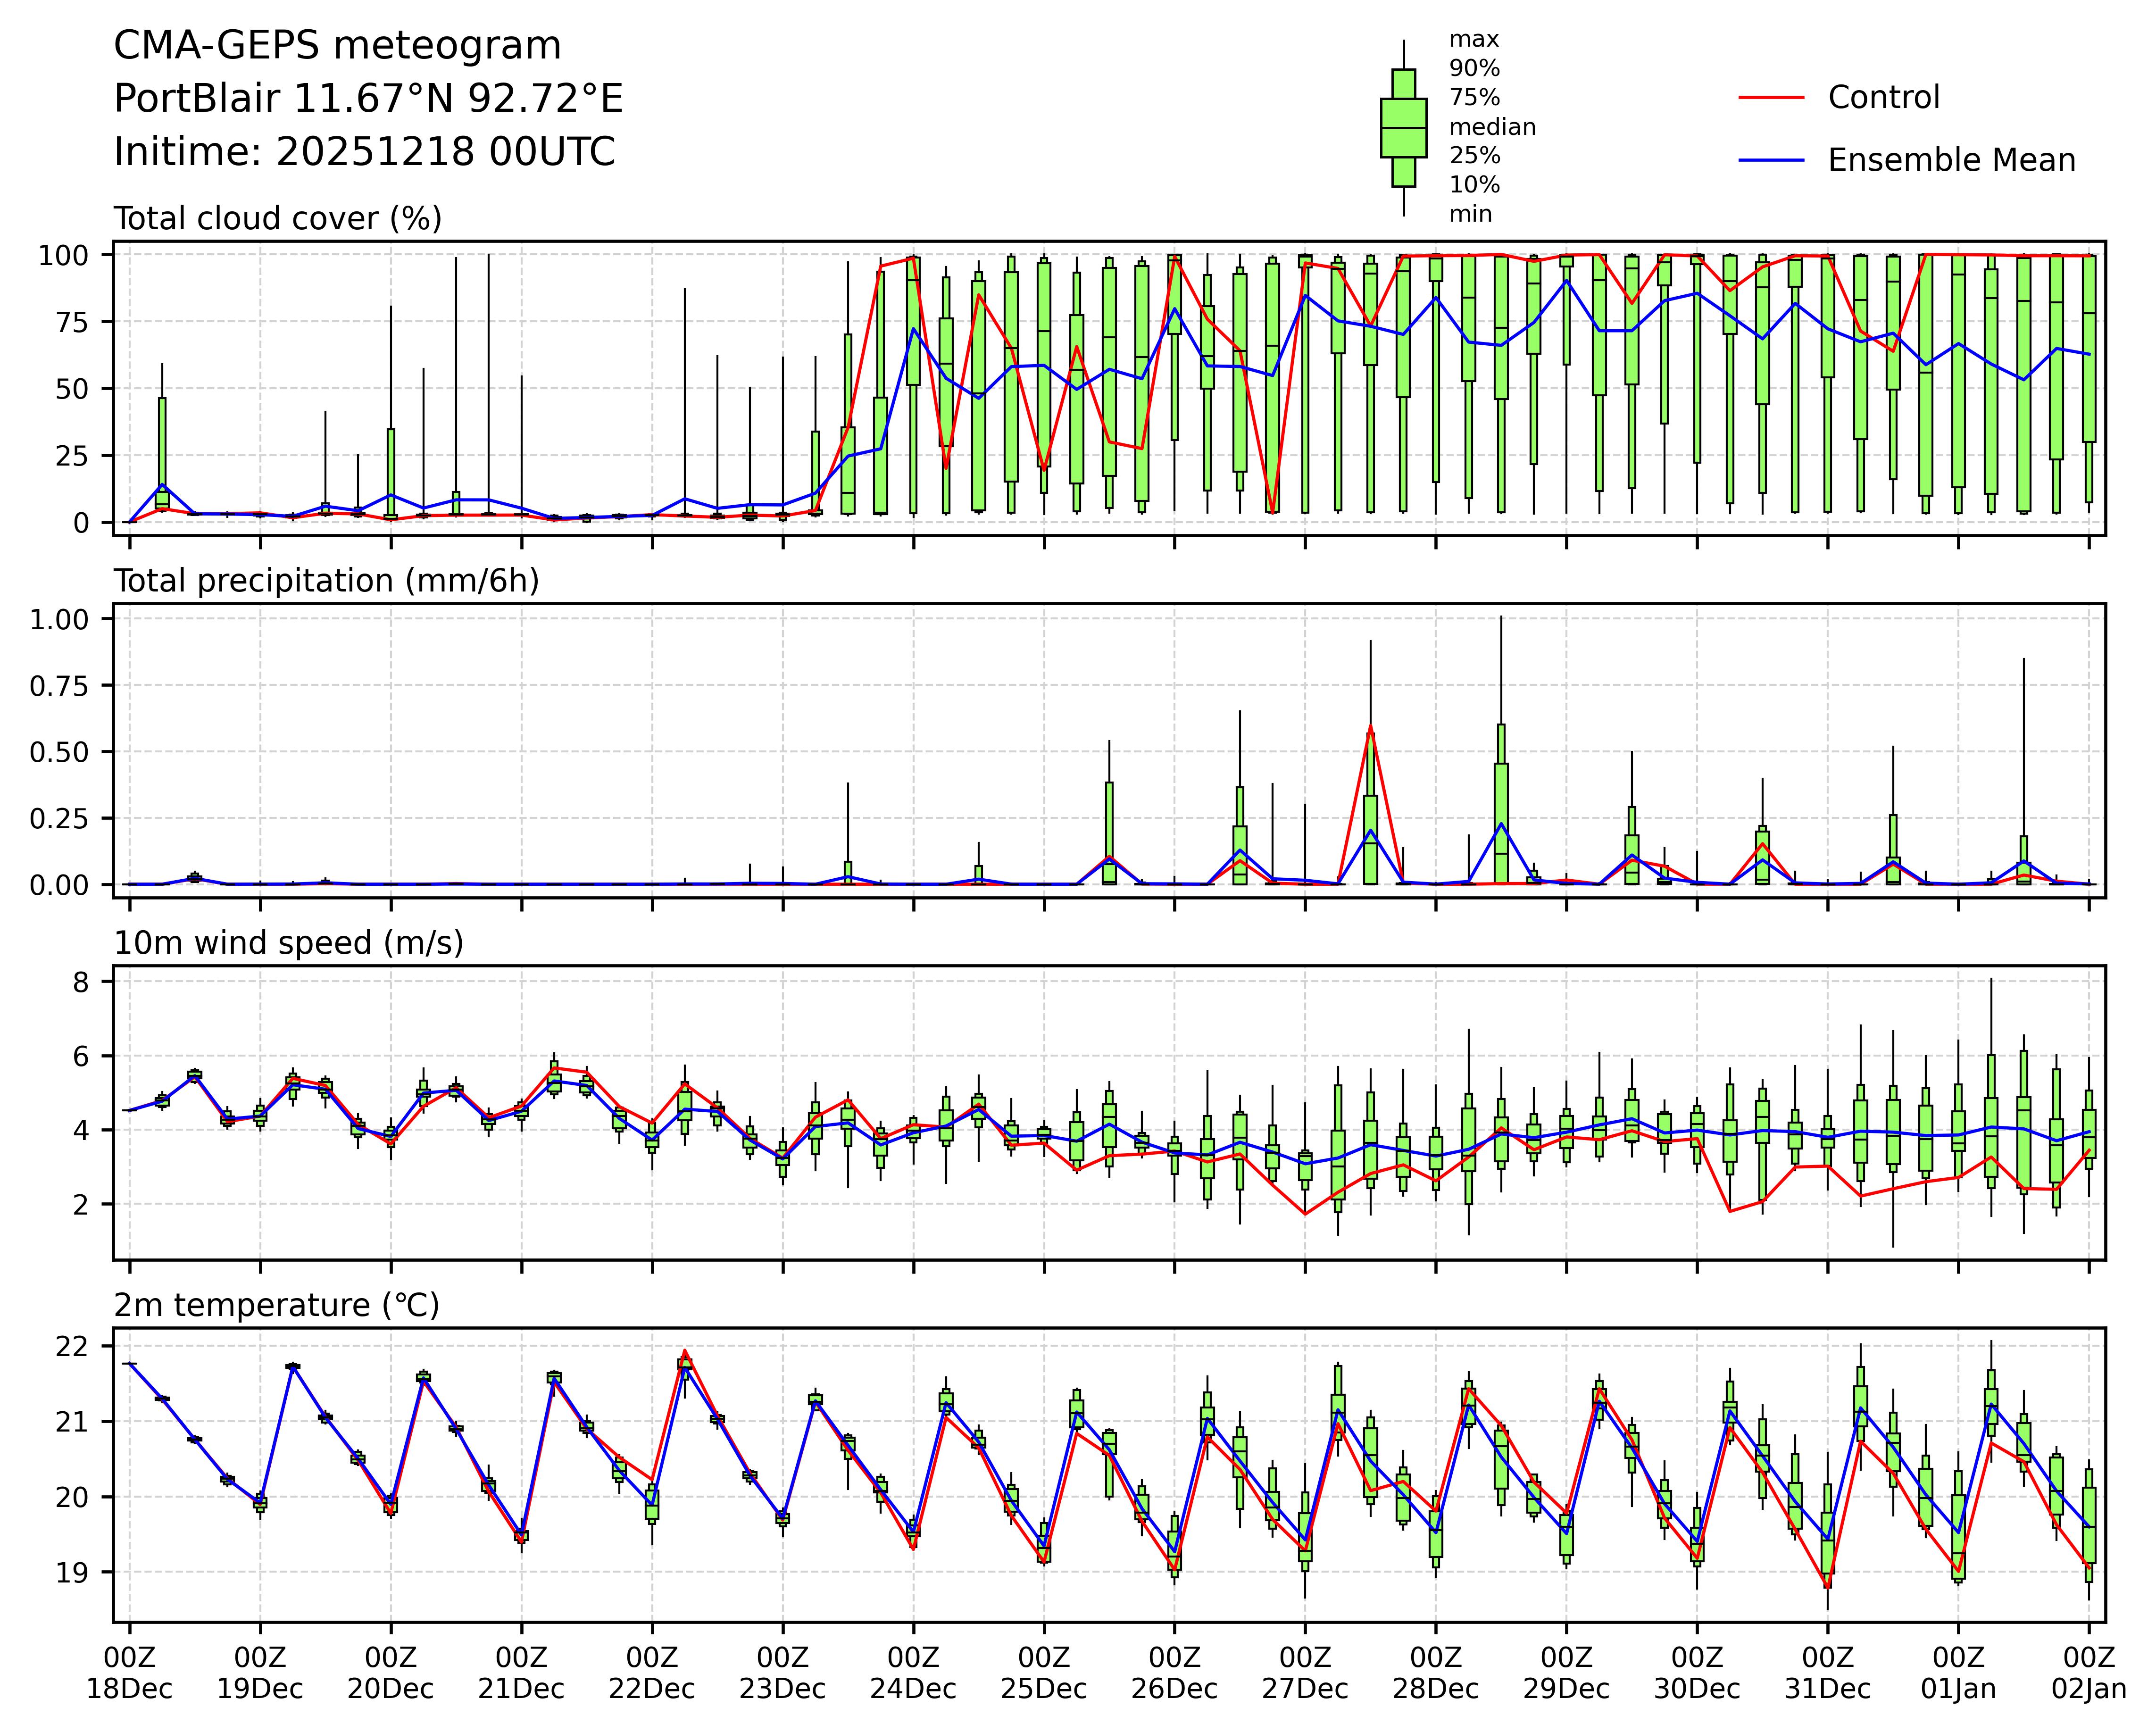Click the '00Z 21Dec' x-axis tick label
This screenshot has width=2156, height=1732.
coord(521,1673)
